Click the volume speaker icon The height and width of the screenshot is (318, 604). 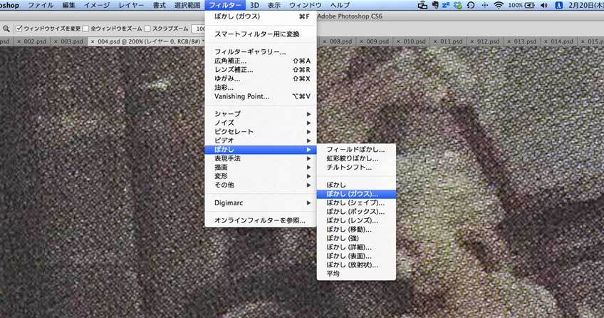tap(544, 6)
